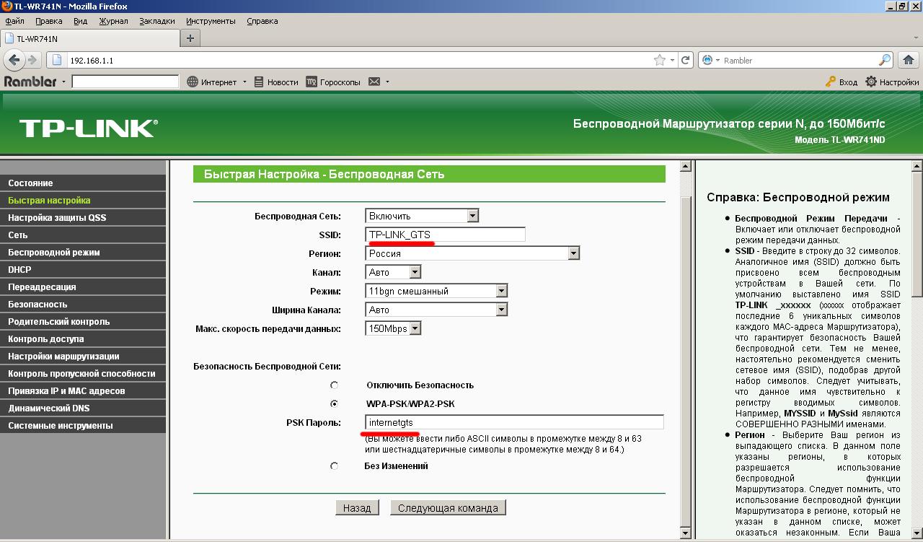Click the Rambler logo in toolbar

[30, 82]
